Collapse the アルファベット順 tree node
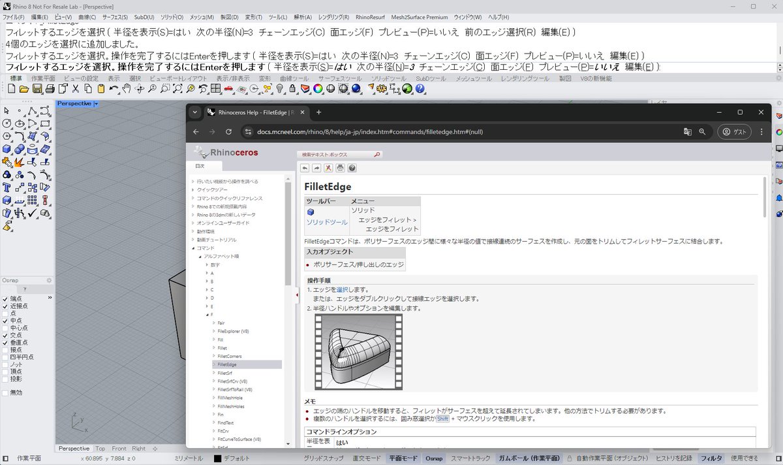 point(200,256)
